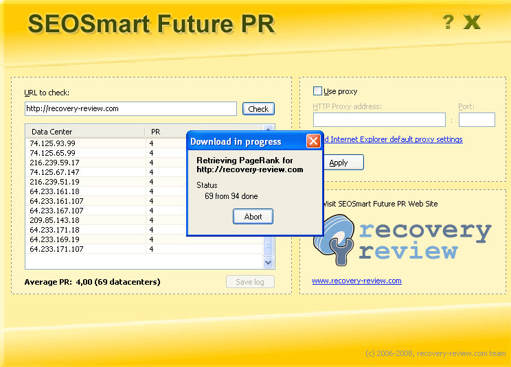
Task: Click the '69 from 94 done' status text
Action: tap(231, 196)
